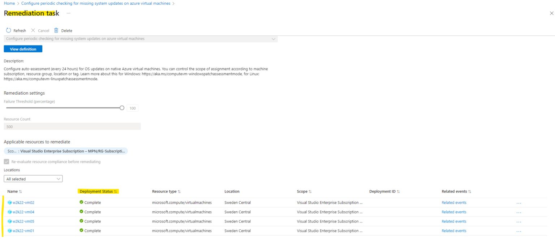
Task: Click the Failure Threshold value box showing 100
Action: click(133, 108)
